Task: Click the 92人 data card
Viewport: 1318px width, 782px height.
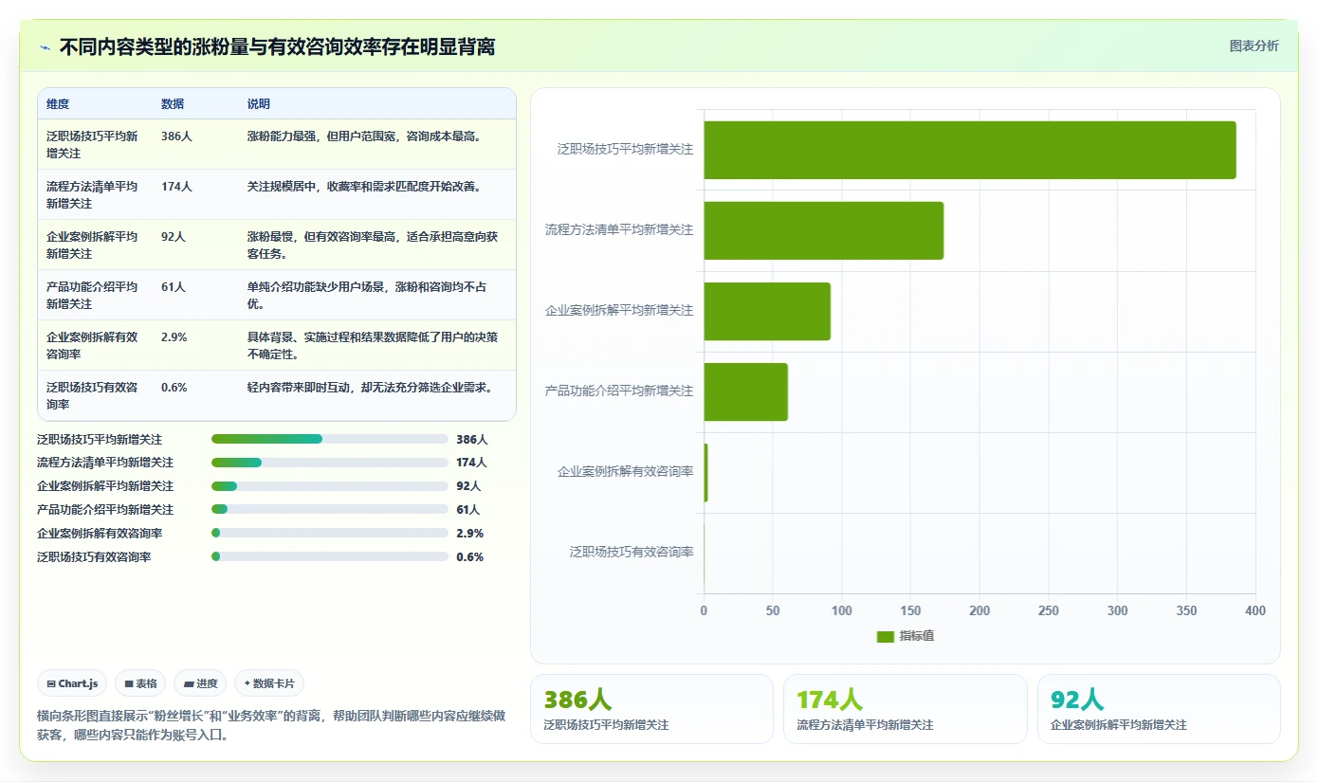Action: coord(1159,709)
